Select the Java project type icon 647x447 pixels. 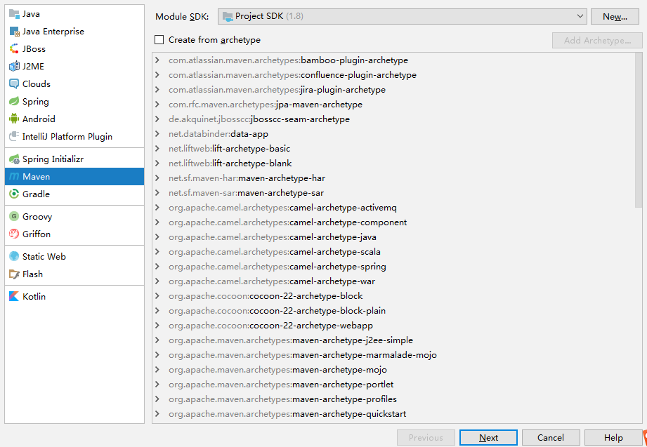tap(14, 14)
